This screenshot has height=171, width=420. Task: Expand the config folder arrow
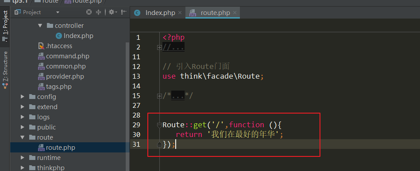[23, 97]
